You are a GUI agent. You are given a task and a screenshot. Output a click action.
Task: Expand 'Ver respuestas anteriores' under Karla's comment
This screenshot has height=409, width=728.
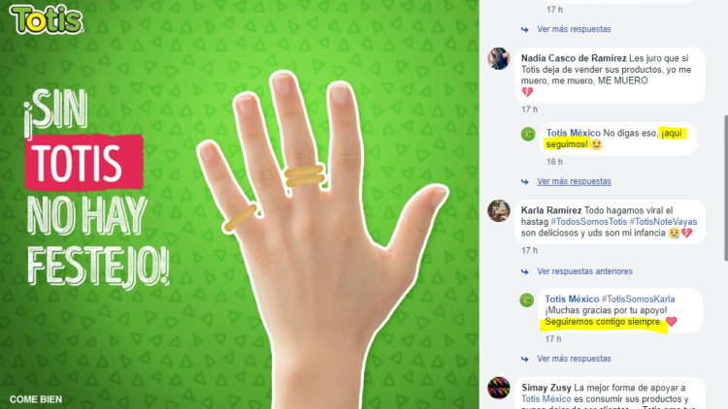(584, 271)
